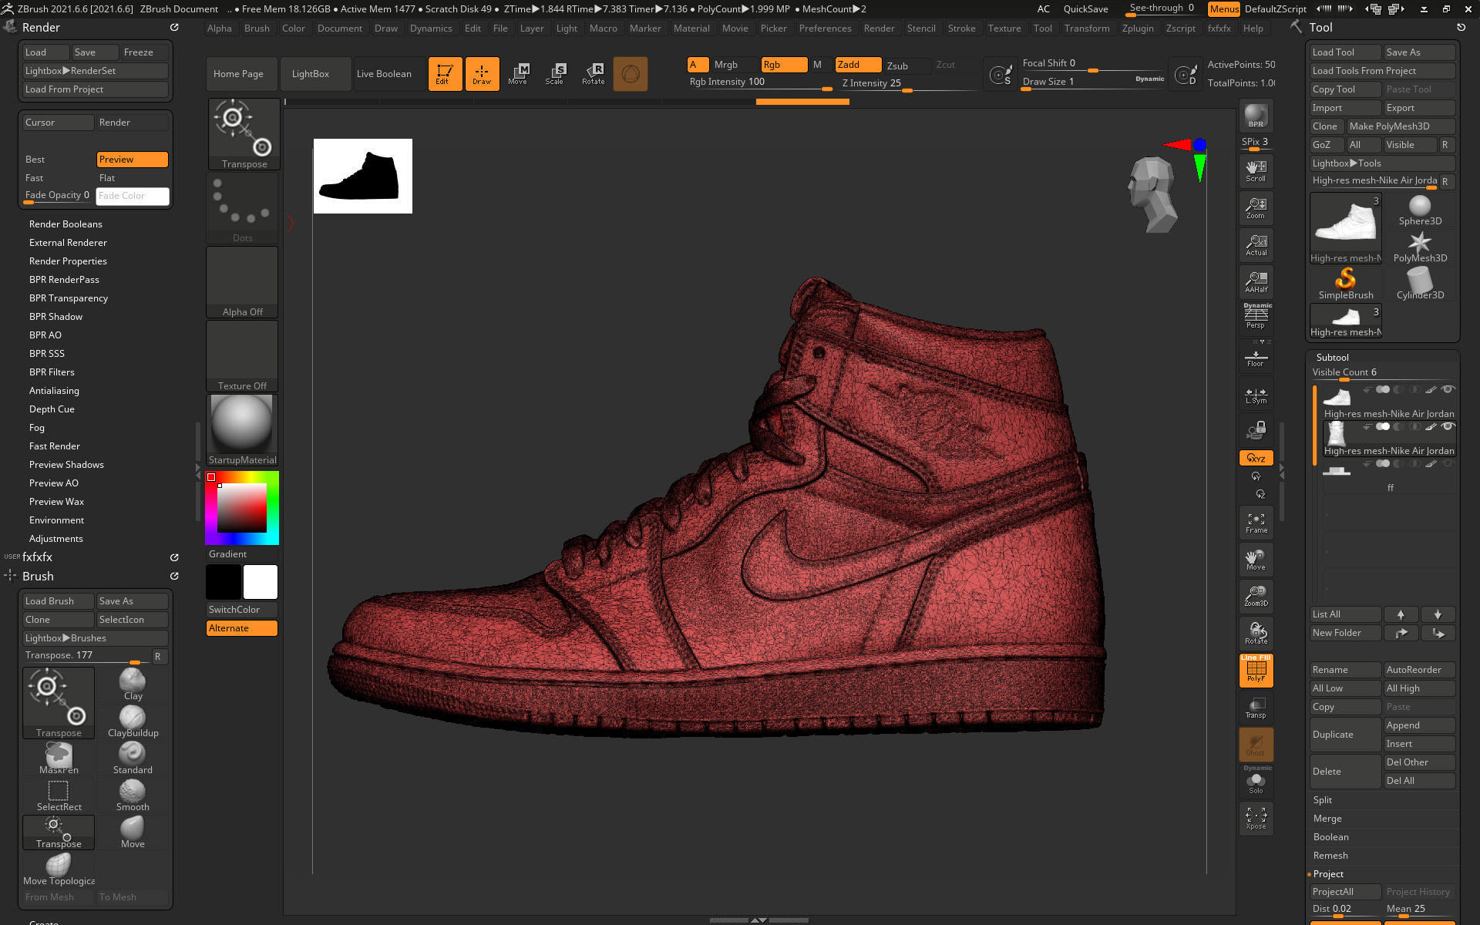The image size is (1480, 925).
Task: Select the Move Topological brush
Action: 59,869
